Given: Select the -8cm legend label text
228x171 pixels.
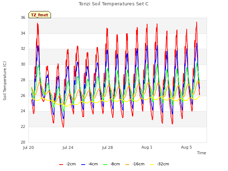Looking at the screenshot, I should 115,164.
